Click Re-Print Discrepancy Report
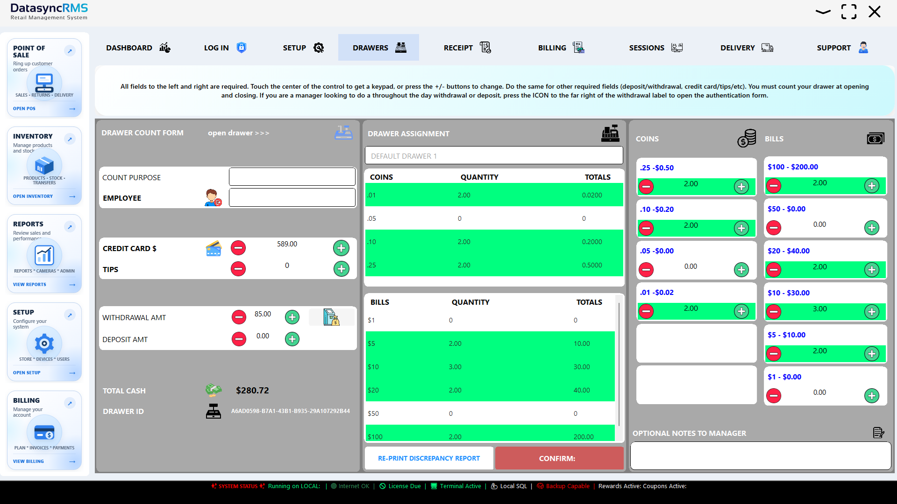Screen dimensions: 897x504 click(429, 458)
